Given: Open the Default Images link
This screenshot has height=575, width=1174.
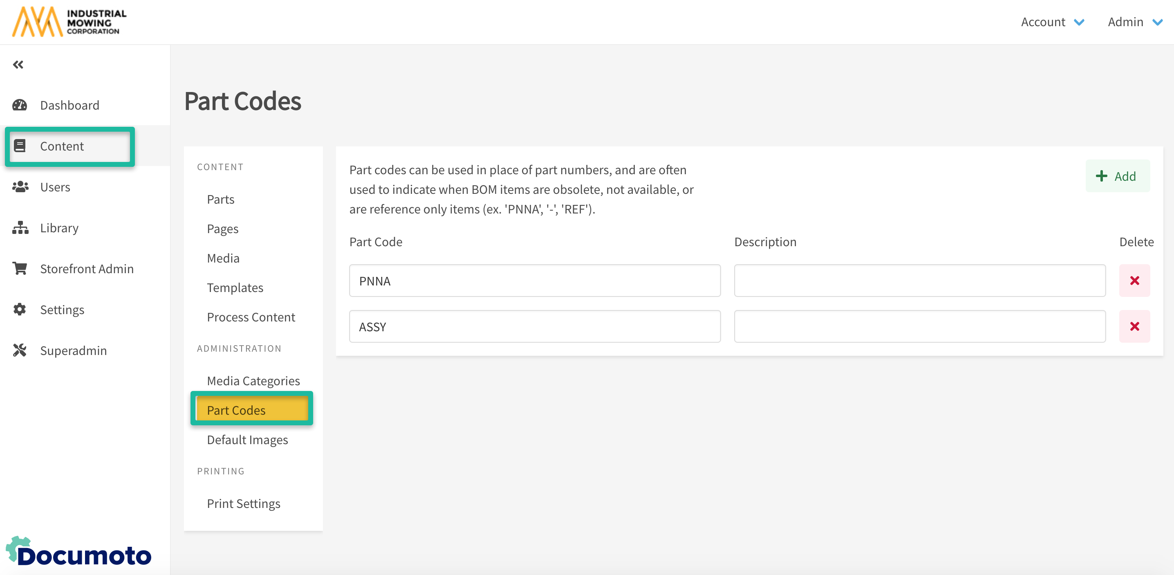Looking at the screenshot, I should click(247, 440).
